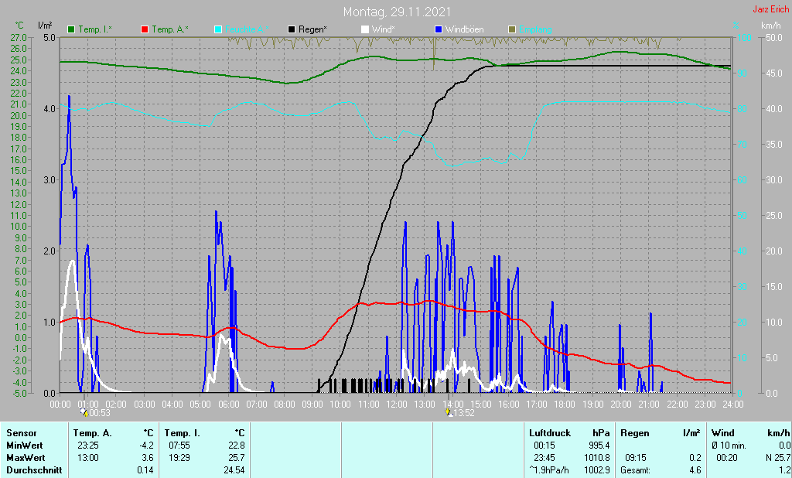Click the '22.8' indoor minimum value
The width and height of the screenshot is (792, 478).
point(237,446)
